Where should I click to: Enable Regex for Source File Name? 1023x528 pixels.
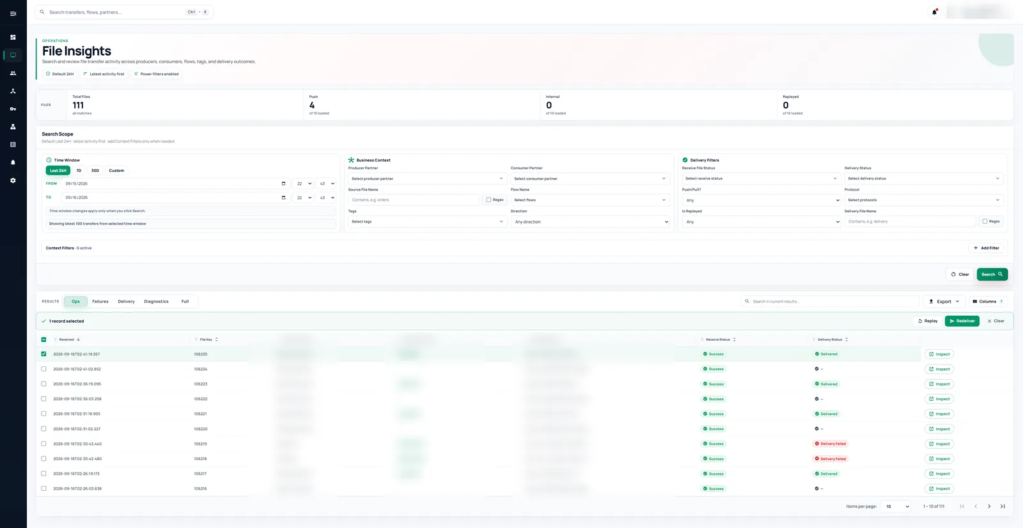coord(488,200)
